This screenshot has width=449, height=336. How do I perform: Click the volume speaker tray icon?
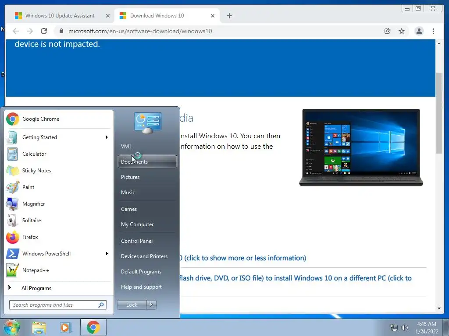pyautogui.click(x=404, y=328)
